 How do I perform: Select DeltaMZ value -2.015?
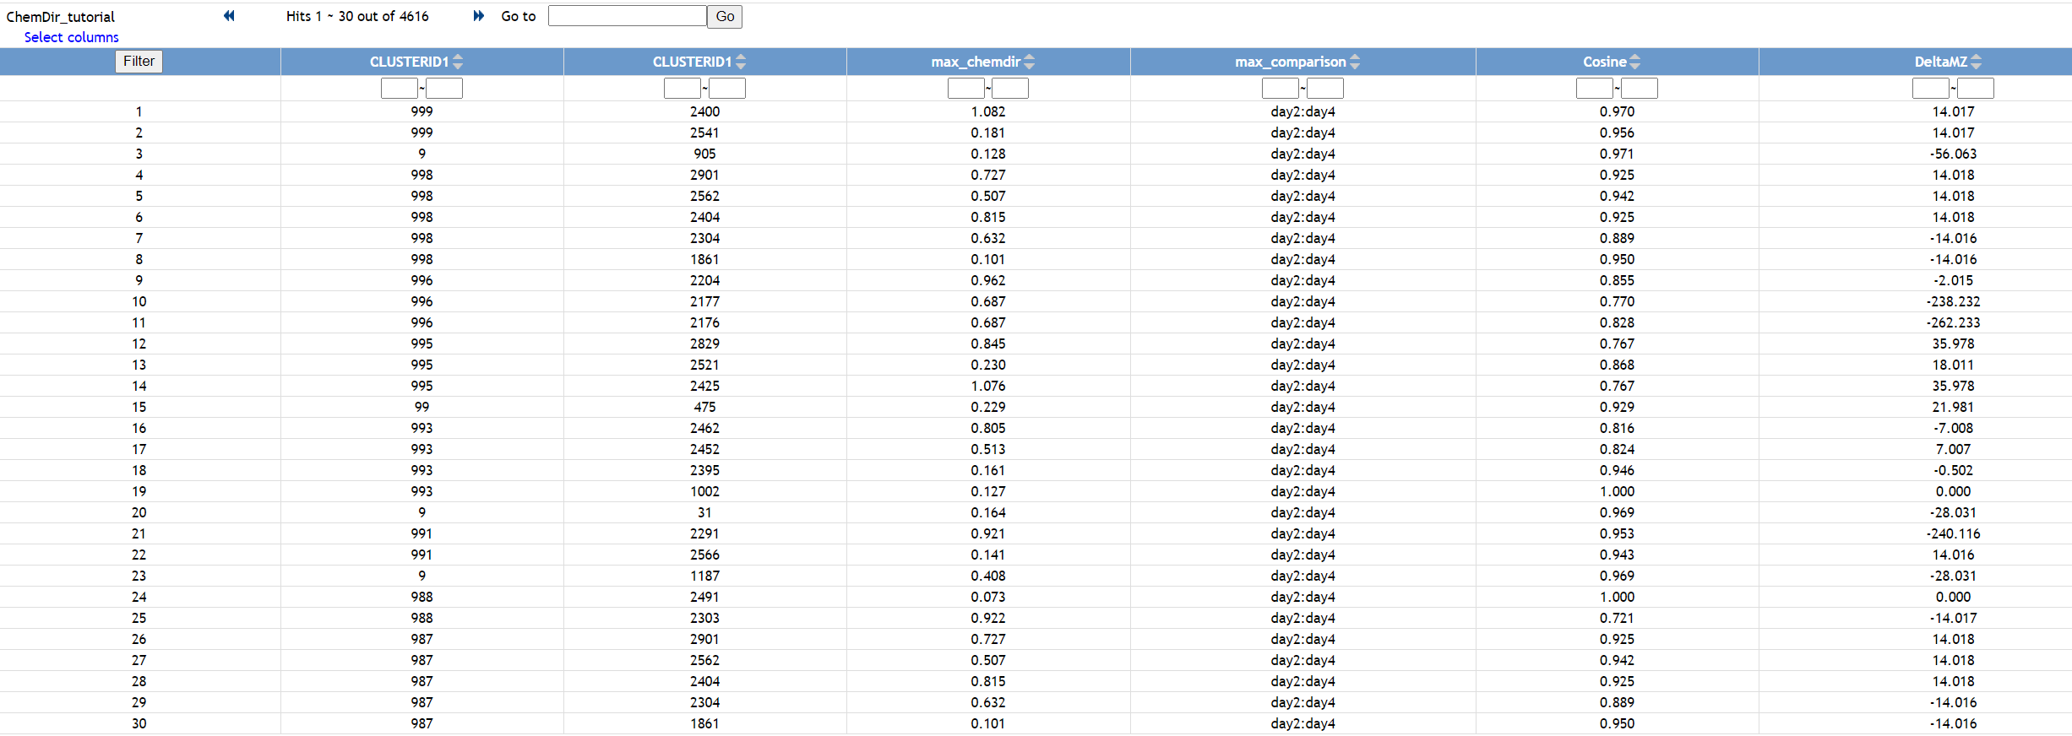click(1953, 280)
